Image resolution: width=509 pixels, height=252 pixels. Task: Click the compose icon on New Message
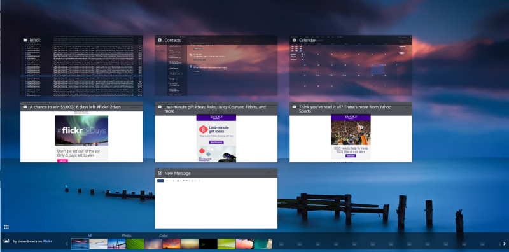pos(160,173)
